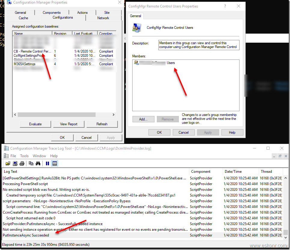Switch to the Network tab
Screen dimensions: 290x250
(103, 18)
